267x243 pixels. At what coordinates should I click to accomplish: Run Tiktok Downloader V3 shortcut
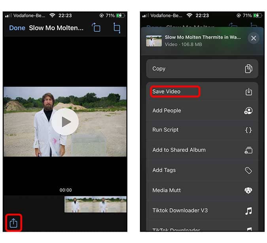202,211
